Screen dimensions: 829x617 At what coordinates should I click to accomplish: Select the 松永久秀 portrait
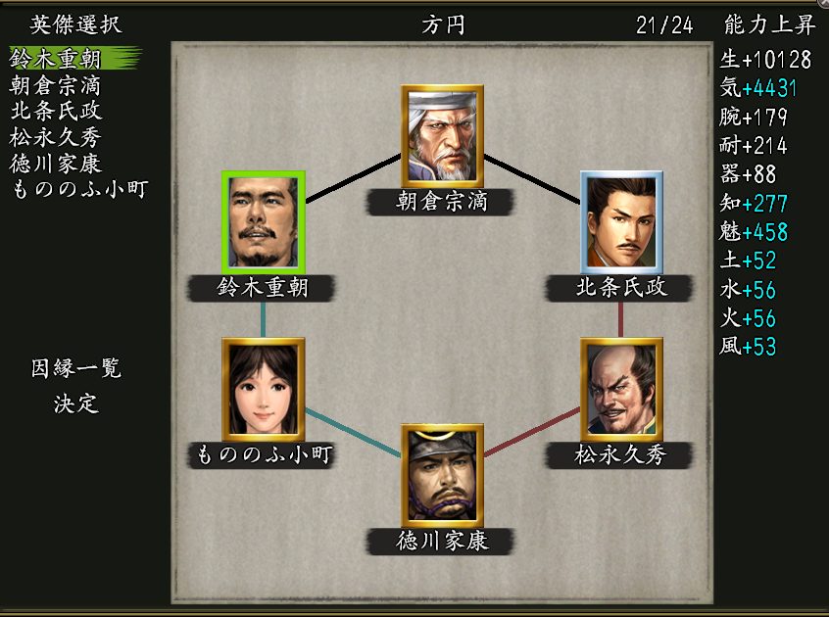[621, 390]
